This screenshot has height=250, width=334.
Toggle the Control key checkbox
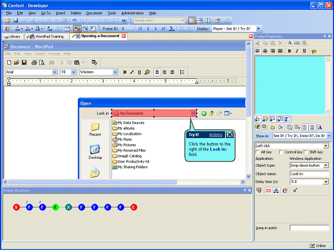click(x=281, y=152)
